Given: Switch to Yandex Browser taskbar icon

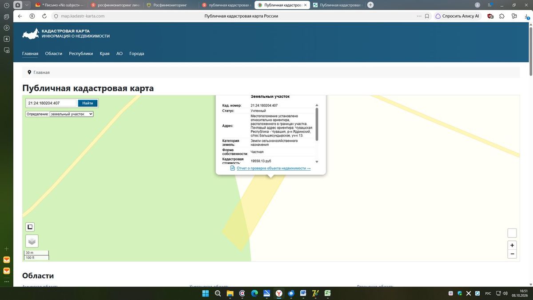Looking at the screenshot, I should [x=279, y=293].
